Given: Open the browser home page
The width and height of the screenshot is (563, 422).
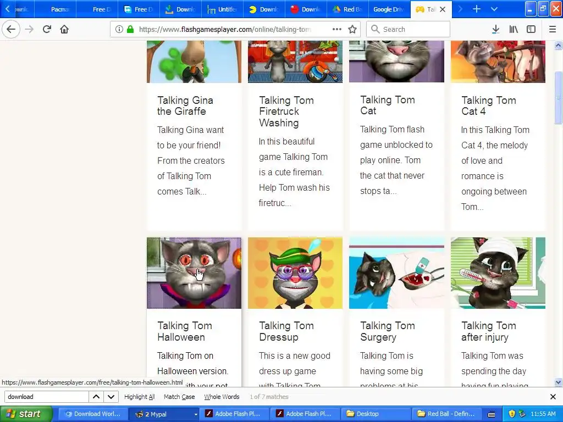Looking at the screenshot, I should coord(64,30).
